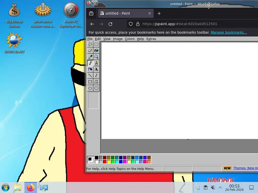This screenshot has width=258, height=193.
Task: Click the muted volume tray icon
Action: [213, 187]
